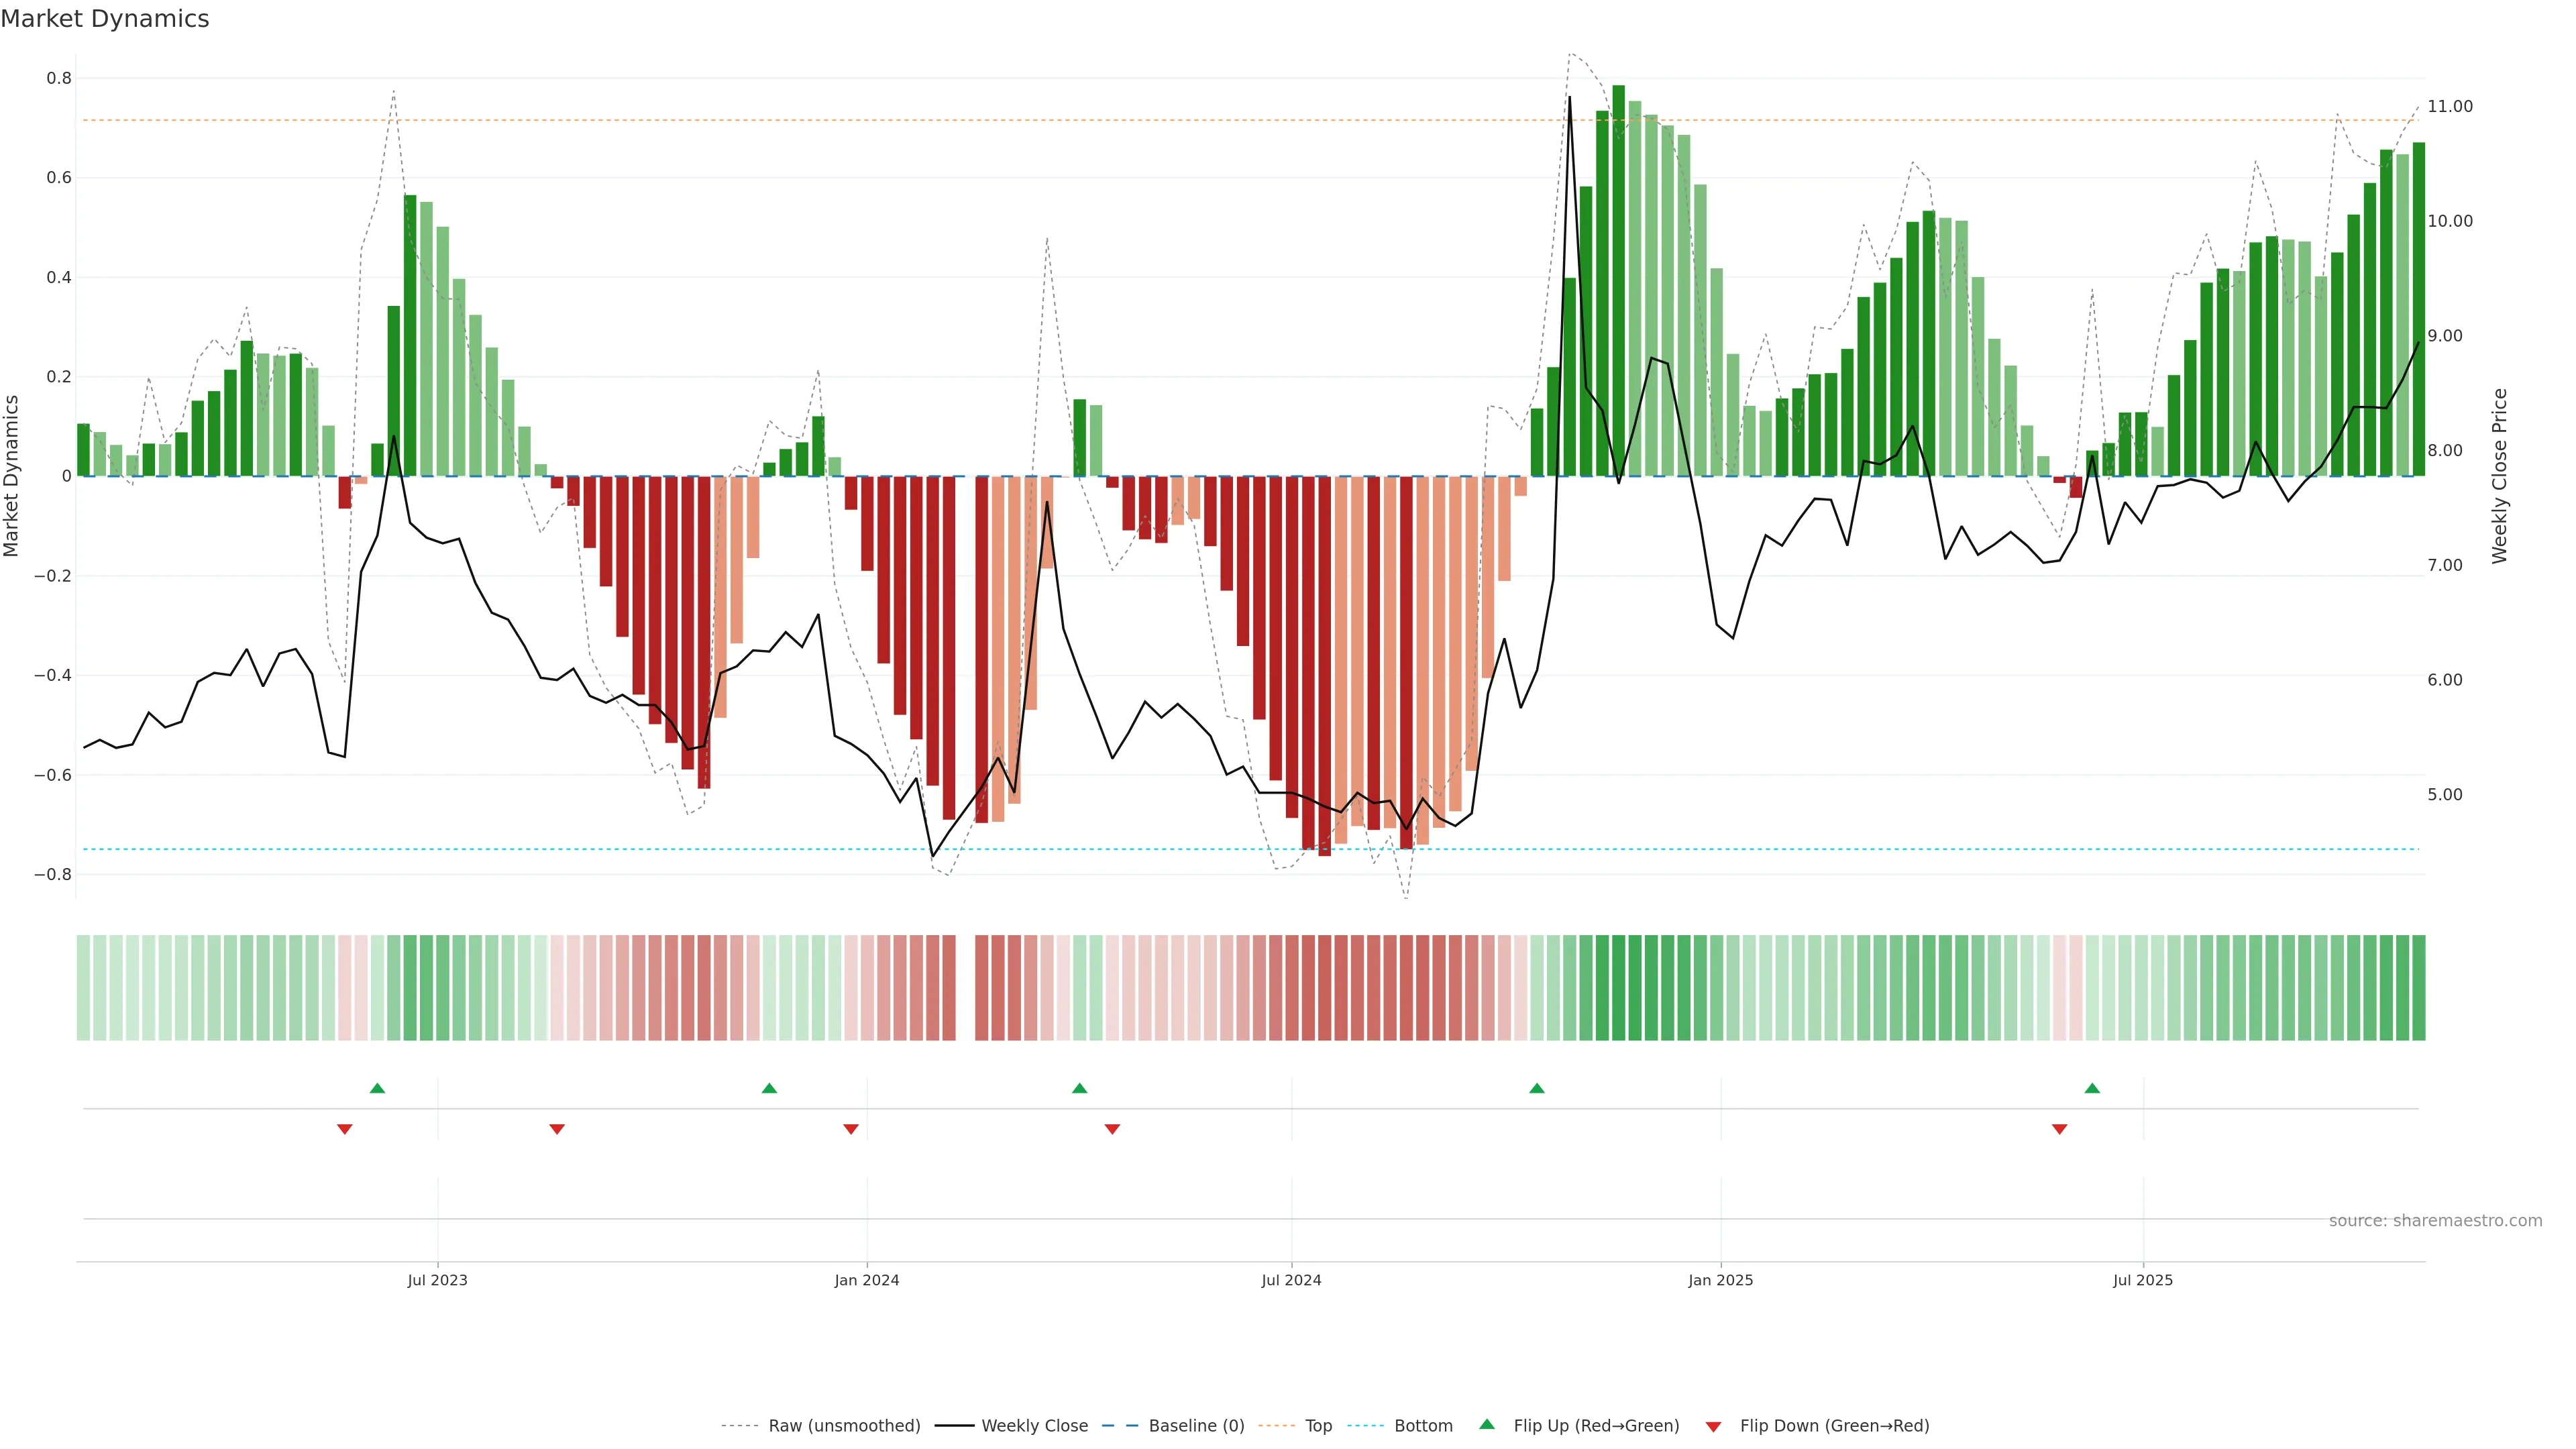
Task: Click the first green flip-up marker before Jul 2023
Action: (377, 1088)
